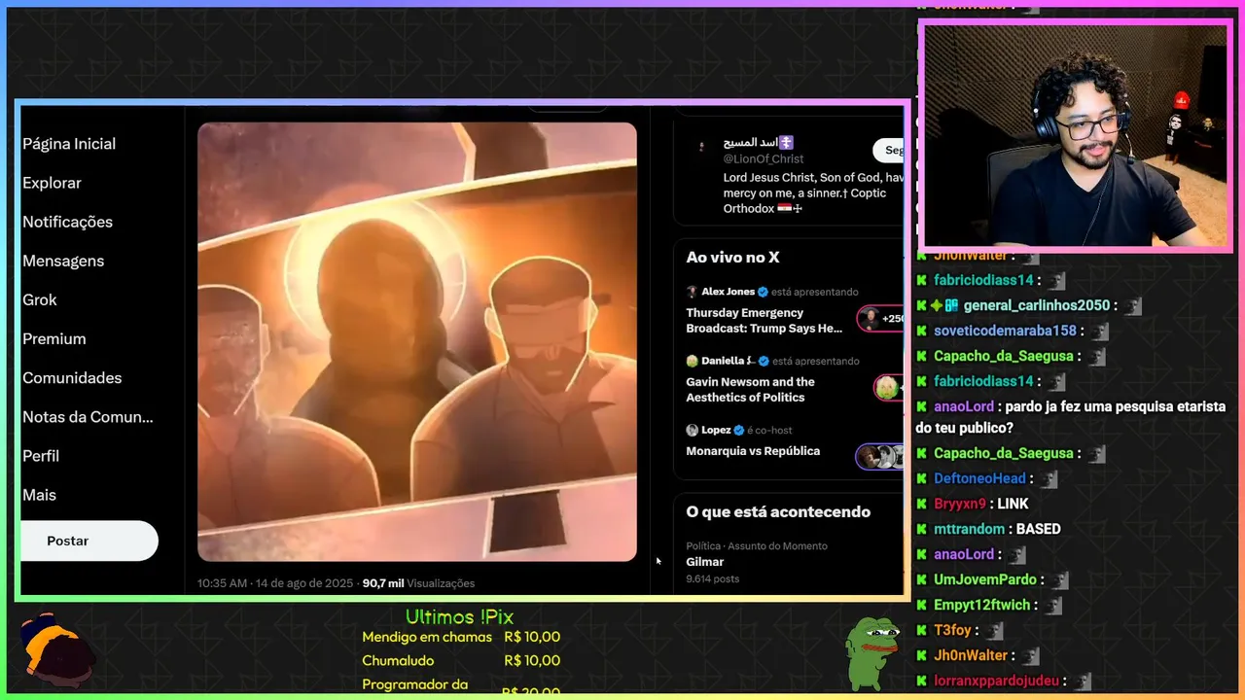Go to Explorar in sidebar
This screenshot has height=700, width=1245.
[x=52, y=183]
